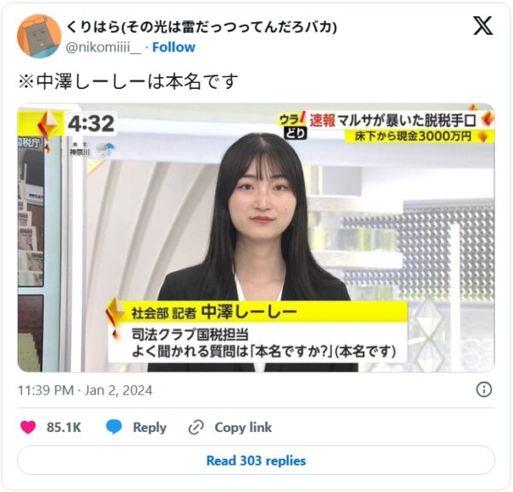This screenshot has height=492, width=513.
Task: Follow the @nikomiiii_ account
Action: [x=174, y=47]
